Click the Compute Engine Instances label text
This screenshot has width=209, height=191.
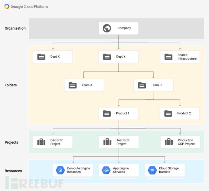coord(78,170)
